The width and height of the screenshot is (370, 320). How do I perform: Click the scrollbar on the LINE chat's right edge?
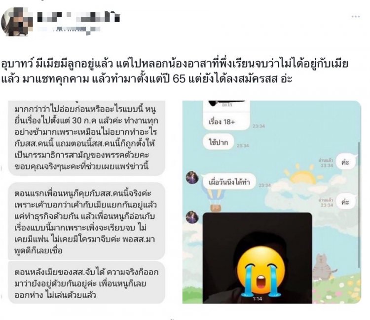pos(359,204)
